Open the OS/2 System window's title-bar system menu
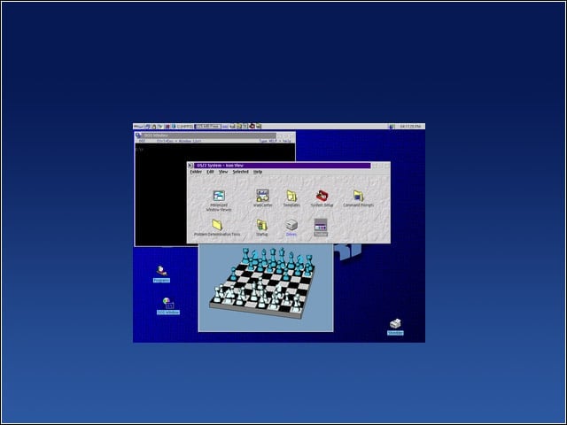The width and height of the screenshot is (567, 425). (x=190, y=166)
